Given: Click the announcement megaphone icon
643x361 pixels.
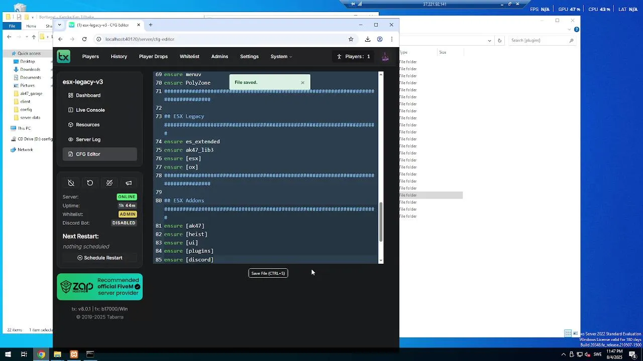Looking at the screenshot, I should 129,183.
